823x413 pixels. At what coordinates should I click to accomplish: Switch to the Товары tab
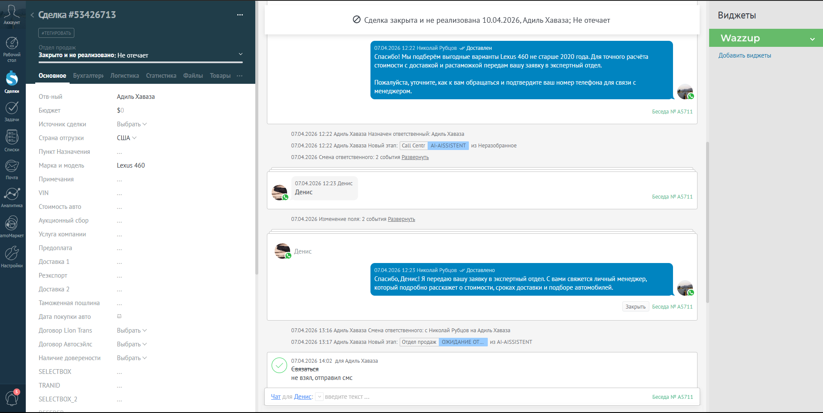pyautogui.click(x=220, y=76)
